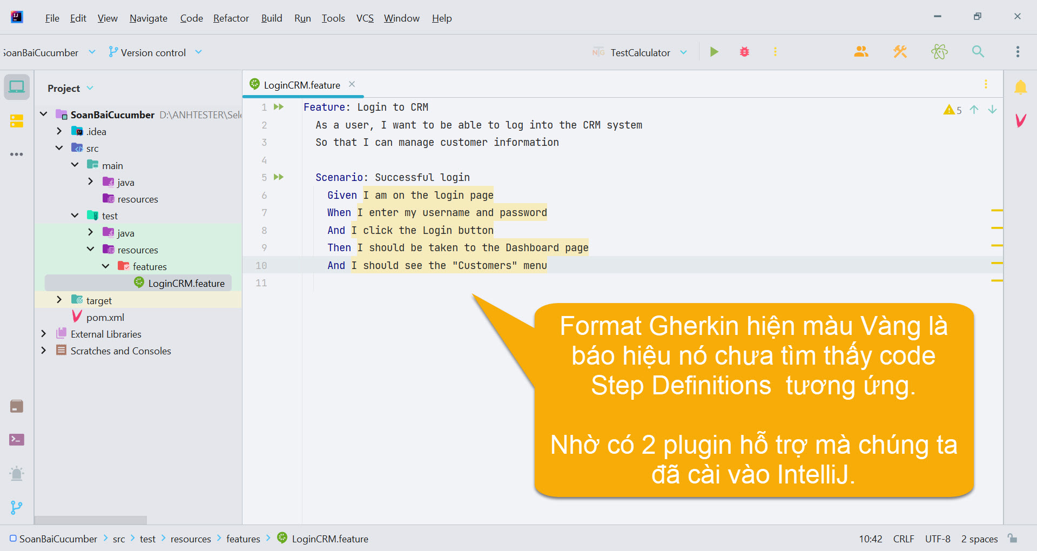Viewport: 1037px width, 551px height.
Task: Click resources in the breadcrumb bar
Action: pos(191,539)
